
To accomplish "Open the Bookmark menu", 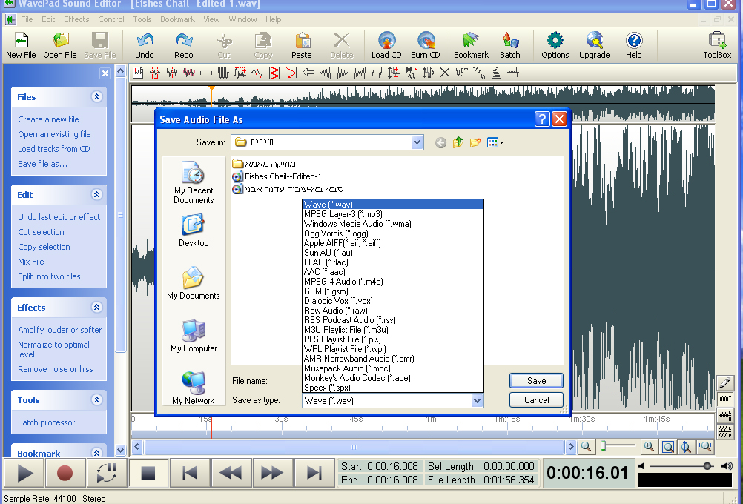I will click(177, 19).
